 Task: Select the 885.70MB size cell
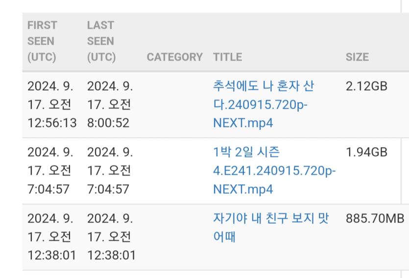point(375,219)
